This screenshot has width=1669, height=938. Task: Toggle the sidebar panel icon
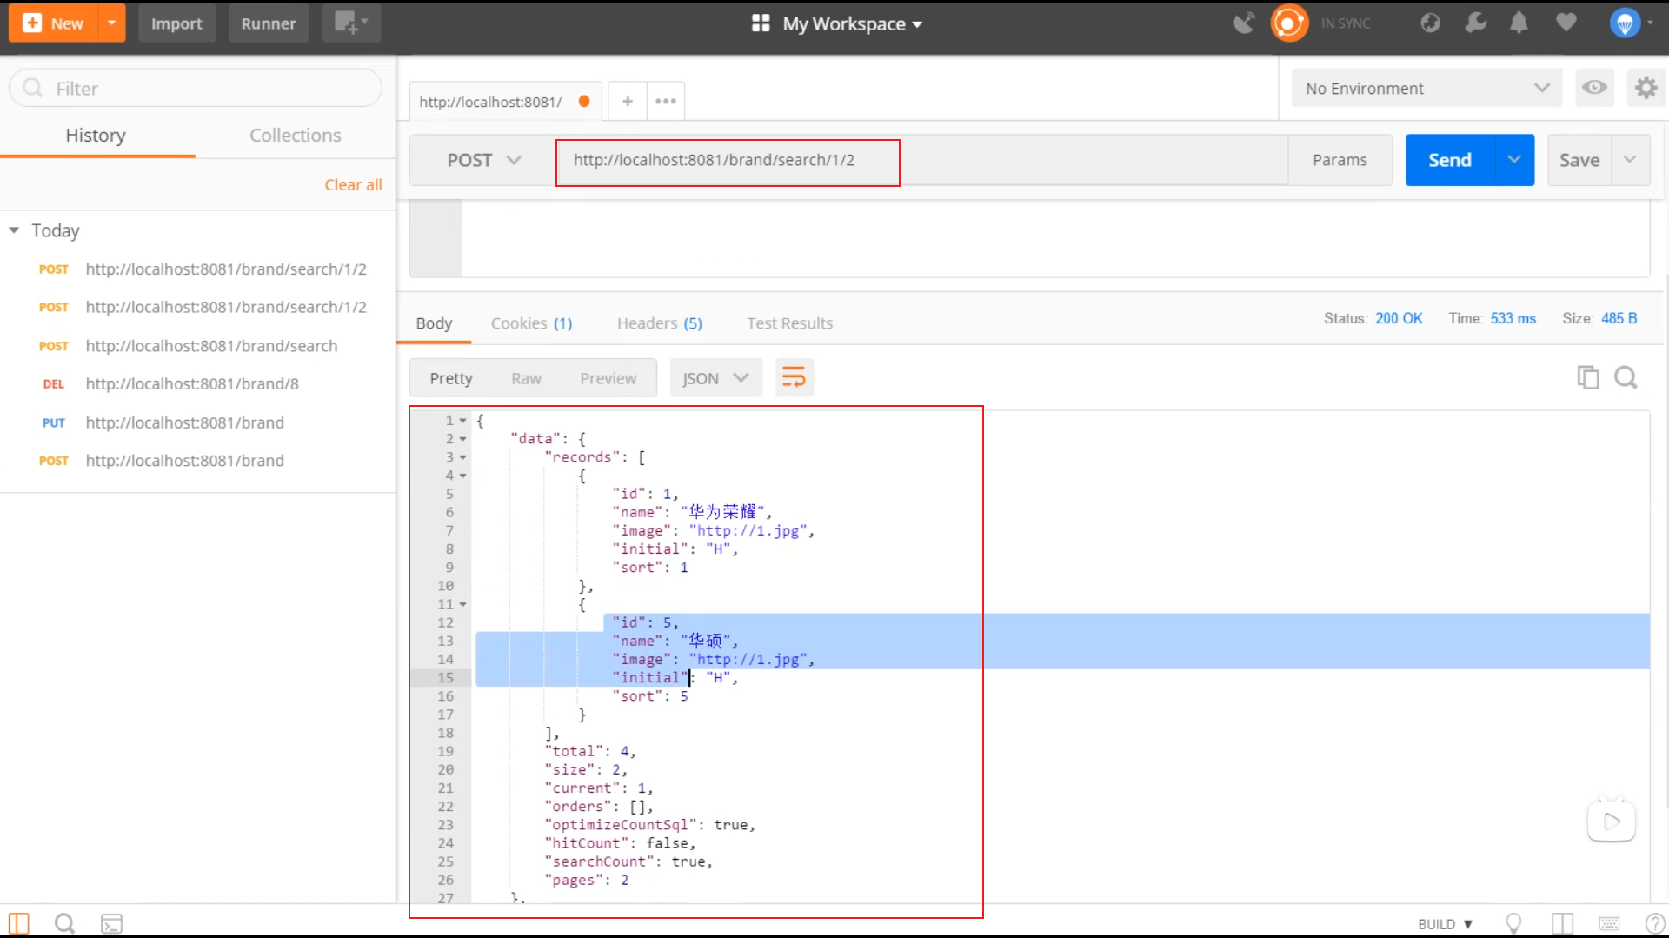(x=18, y=923)
